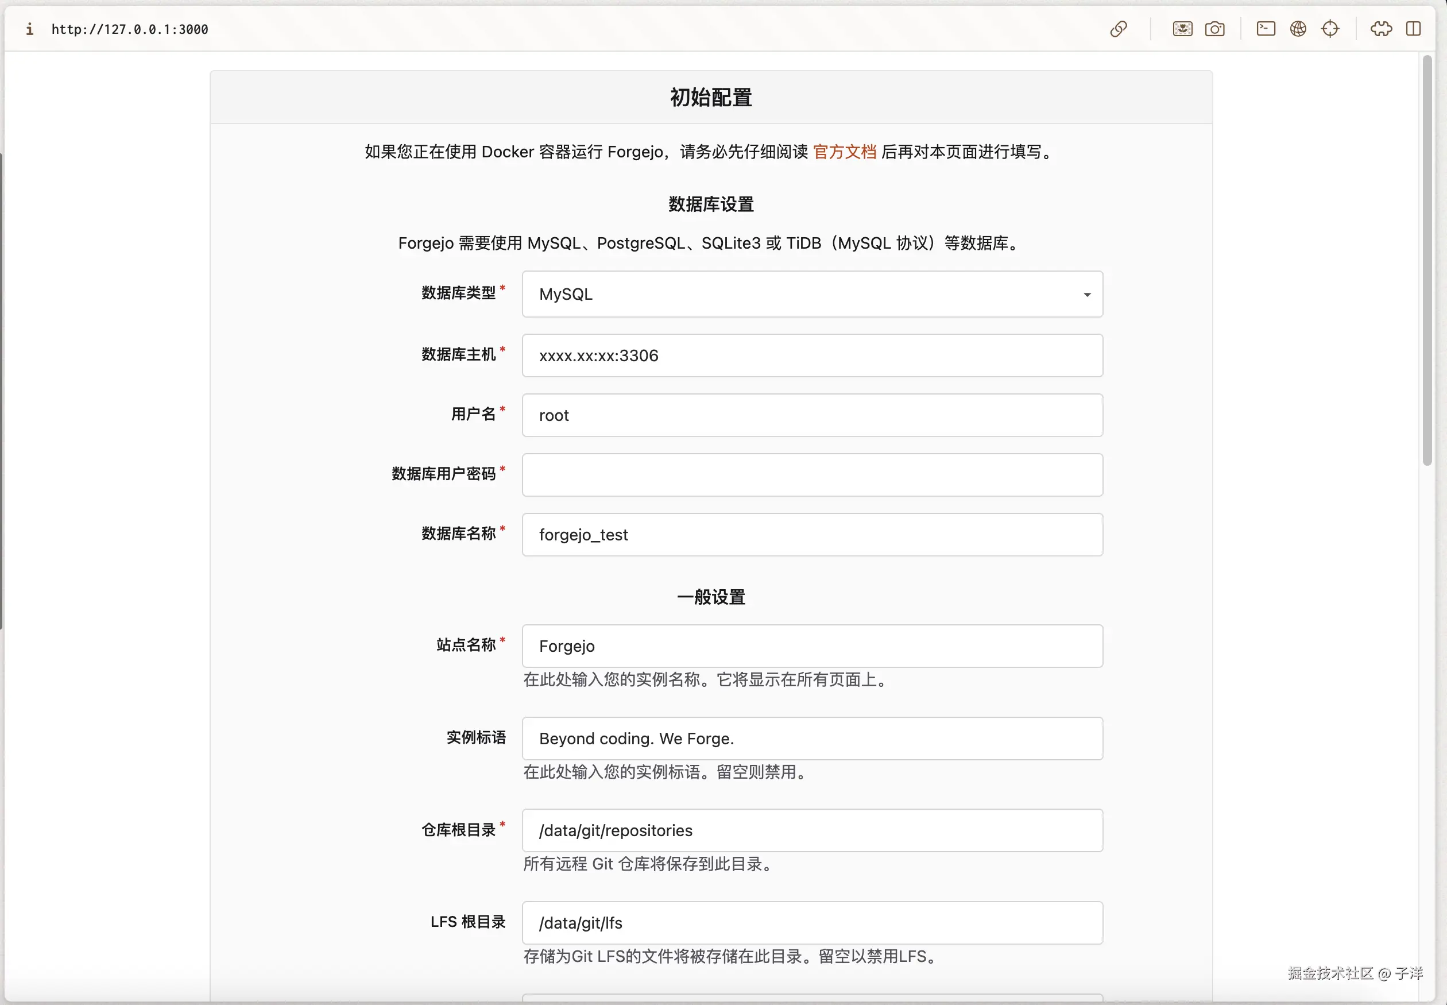Click the 站点名称 field showing Forgejo
Viewport: 1447px width, 1005px height.
tap(812, 646)
